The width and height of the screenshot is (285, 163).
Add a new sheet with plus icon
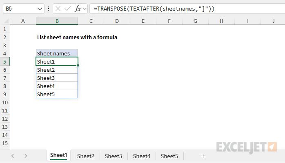tap(203, 156)
